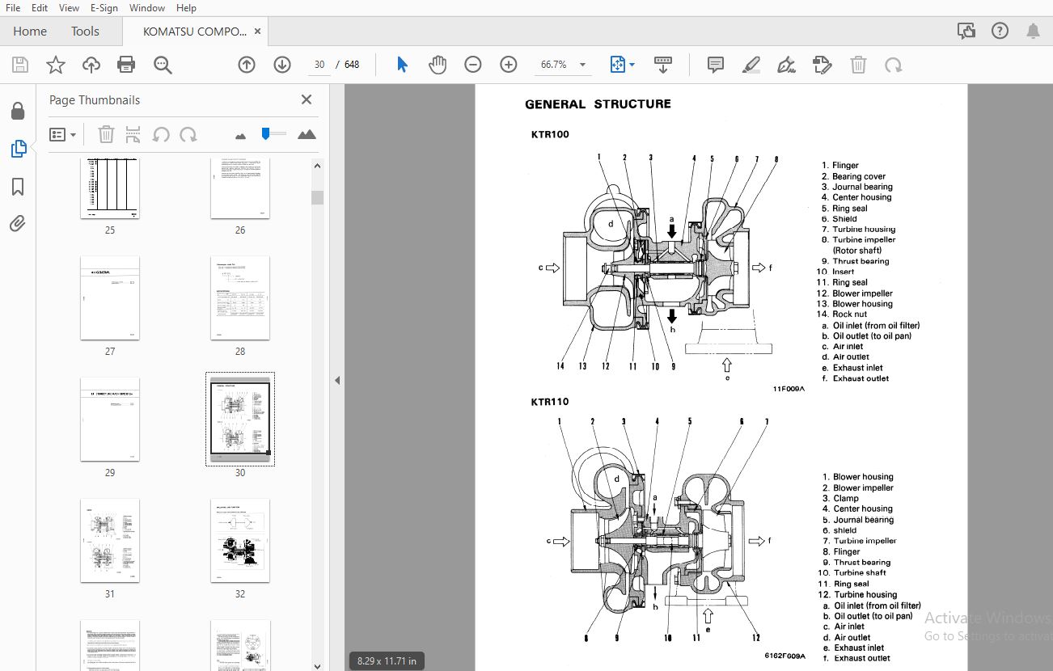
Task: Click the page number input field
Action: pyautogui.click(x=319, y=65)
